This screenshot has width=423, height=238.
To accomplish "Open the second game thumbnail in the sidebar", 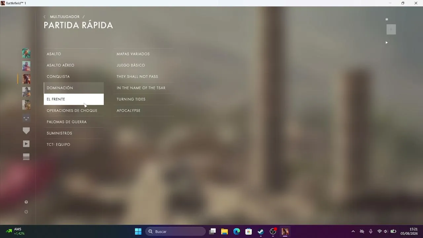I will 26,66.
